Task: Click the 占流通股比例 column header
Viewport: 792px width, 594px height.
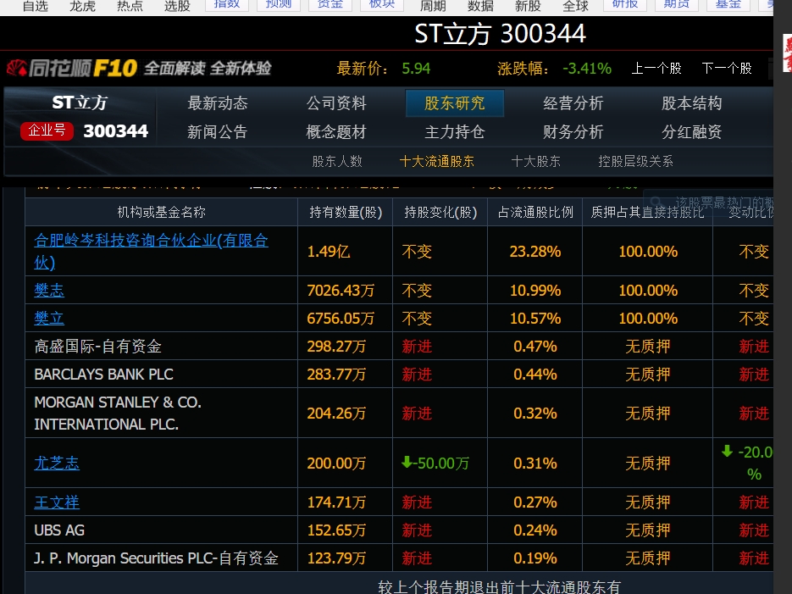Action: pos(535,212)
